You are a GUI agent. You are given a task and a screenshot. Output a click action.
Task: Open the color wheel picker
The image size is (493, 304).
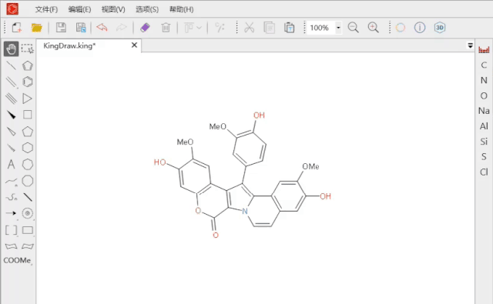401,28
